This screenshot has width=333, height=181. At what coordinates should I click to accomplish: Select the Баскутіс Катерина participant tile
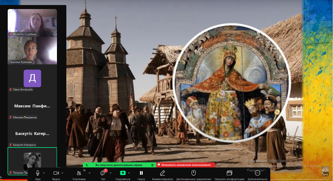[32, 133]
